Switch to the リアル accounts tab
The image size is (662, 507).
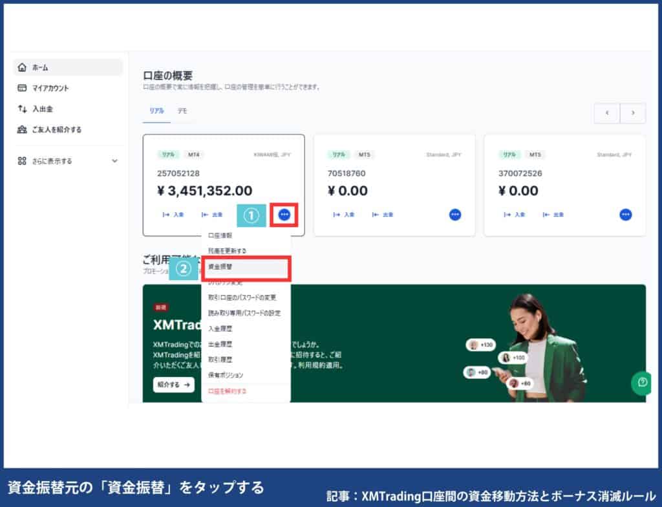156,111
